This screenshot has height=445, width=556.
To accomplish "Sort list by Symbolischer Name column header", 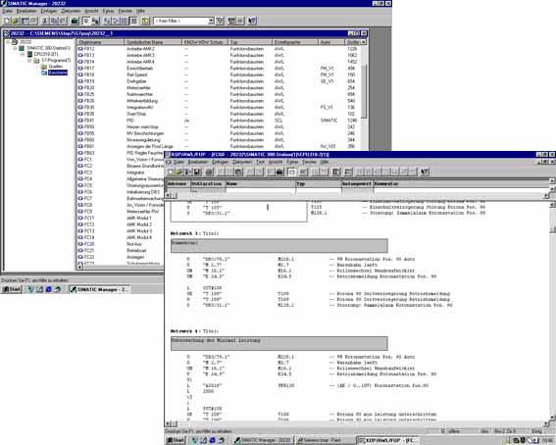I will [x=153, y=42].
